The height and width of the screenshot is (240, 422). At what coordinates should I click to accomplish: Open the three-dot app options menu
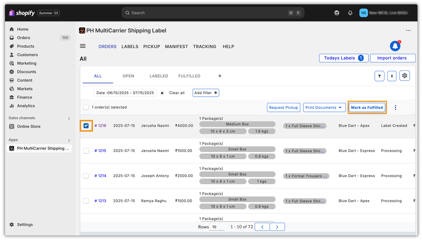pyautogui.click(x=408, y=31)
